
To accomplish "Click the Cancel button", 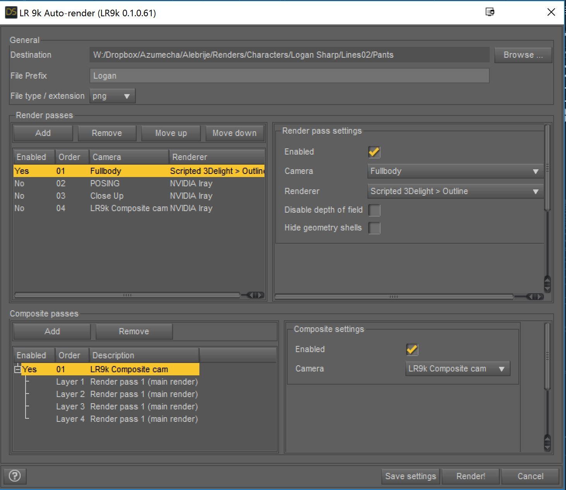I will (530, 476).
